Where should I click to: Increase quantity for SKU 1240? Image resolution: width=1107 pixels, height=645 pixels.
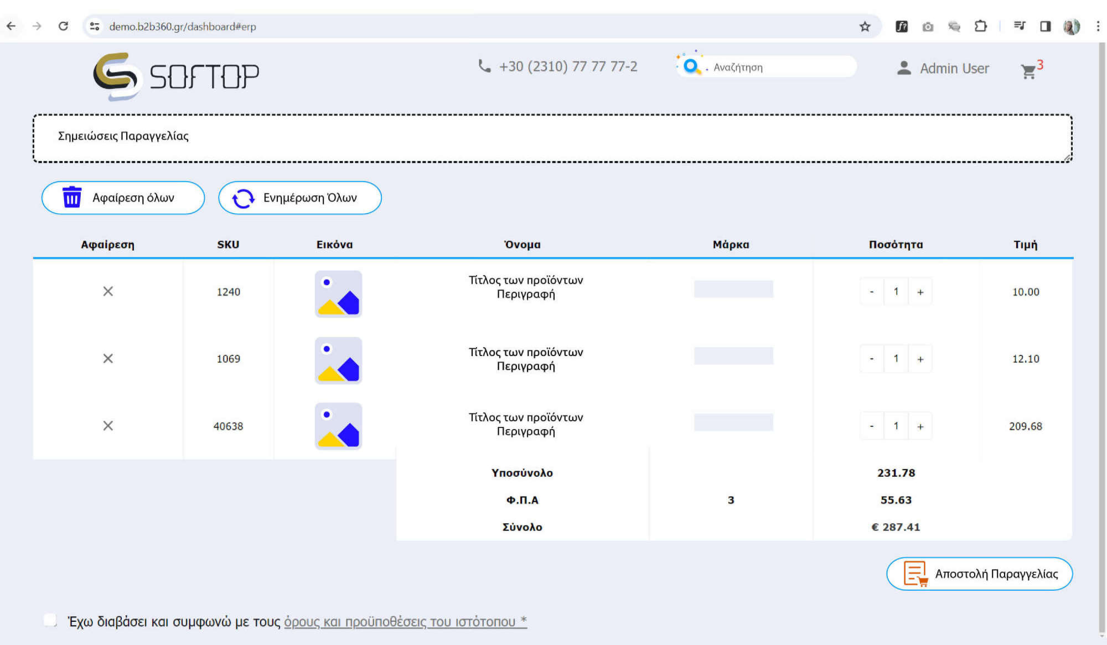pyautogui.click(x=920, y=292)
